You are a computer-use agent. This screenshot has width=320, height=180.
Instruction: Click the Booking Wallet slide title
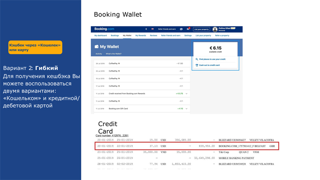[x=118, y=15]
